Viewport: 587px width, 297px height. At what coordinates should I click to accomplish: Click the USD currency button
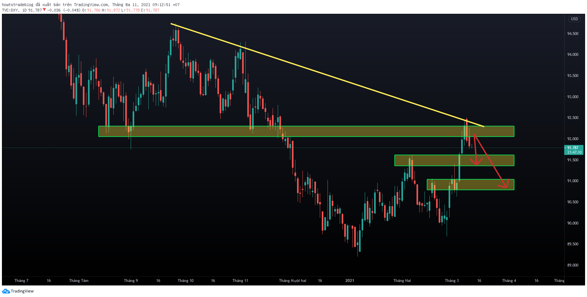point(574,19)
